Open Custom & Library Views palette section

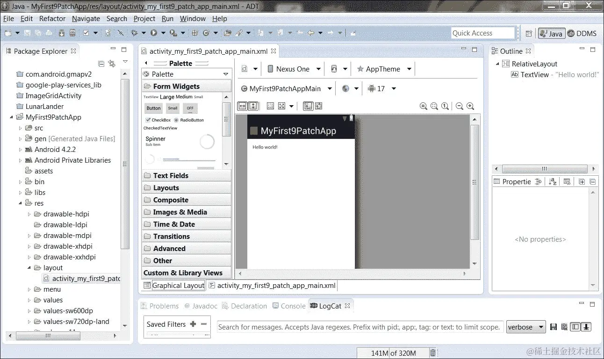click(x=186, y=273)
